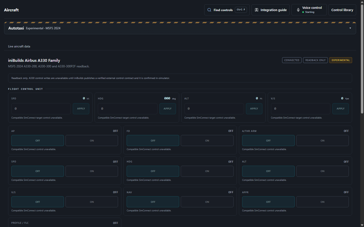Screen dimensions: 364x227
Task: Set AP to OFF
Action: click(38, 140)
